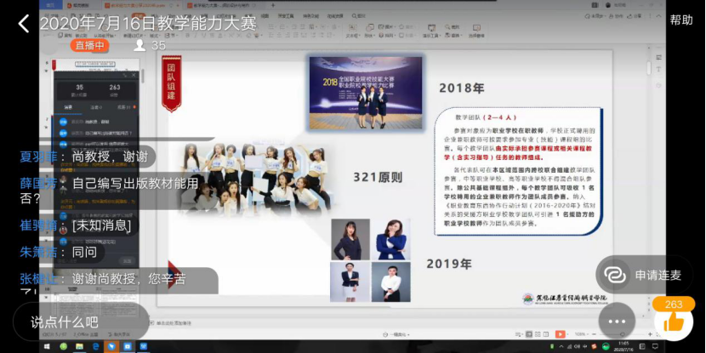Open the 帮助 help page
The image size is (706, 353).
pos(680,20)
